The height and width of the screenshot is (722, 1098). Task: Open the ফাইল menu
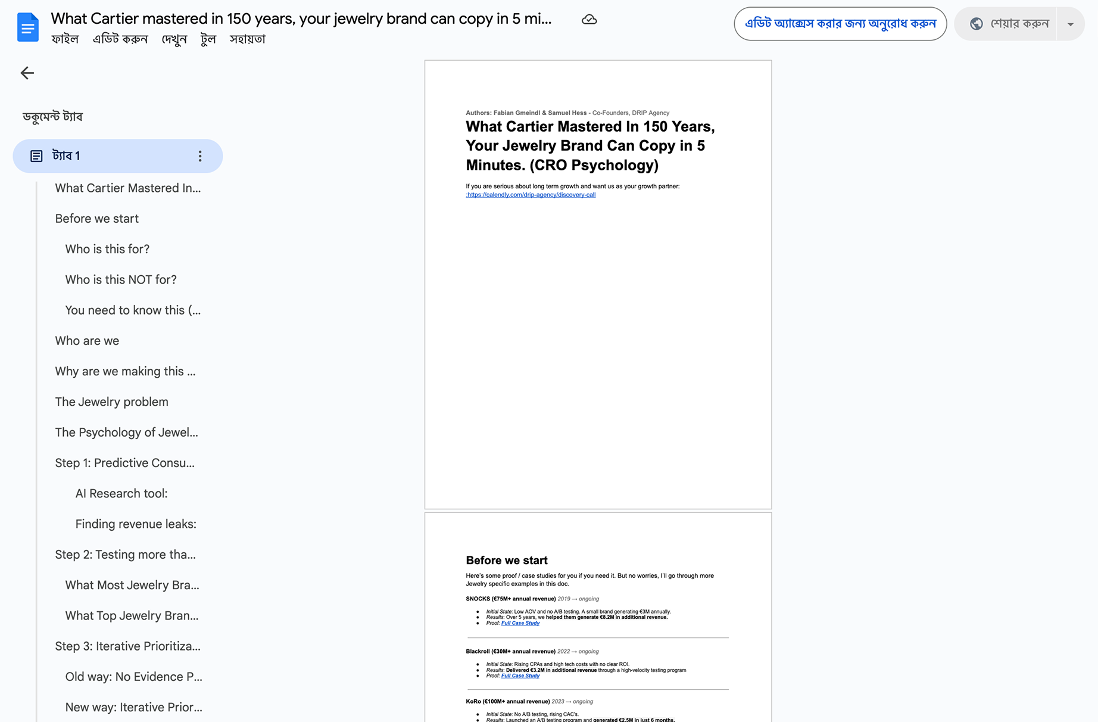[65, 39]
